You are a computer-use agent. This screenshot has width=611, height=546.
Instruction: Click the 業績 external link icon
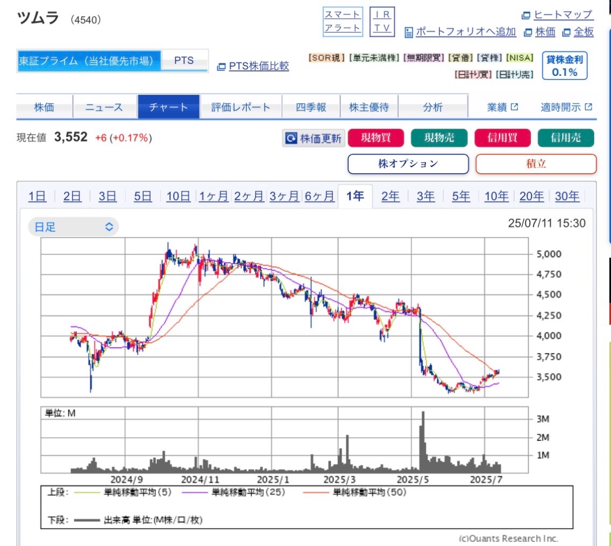(514, 107)
